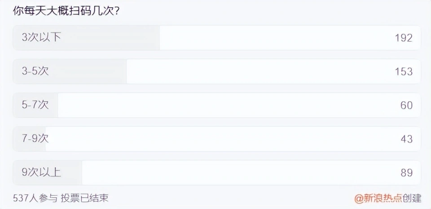Image resolution: width=431 pixels, height=209 pixels.
Task: Click the gray fill bar of 9次以上
Action: [72, 173]
